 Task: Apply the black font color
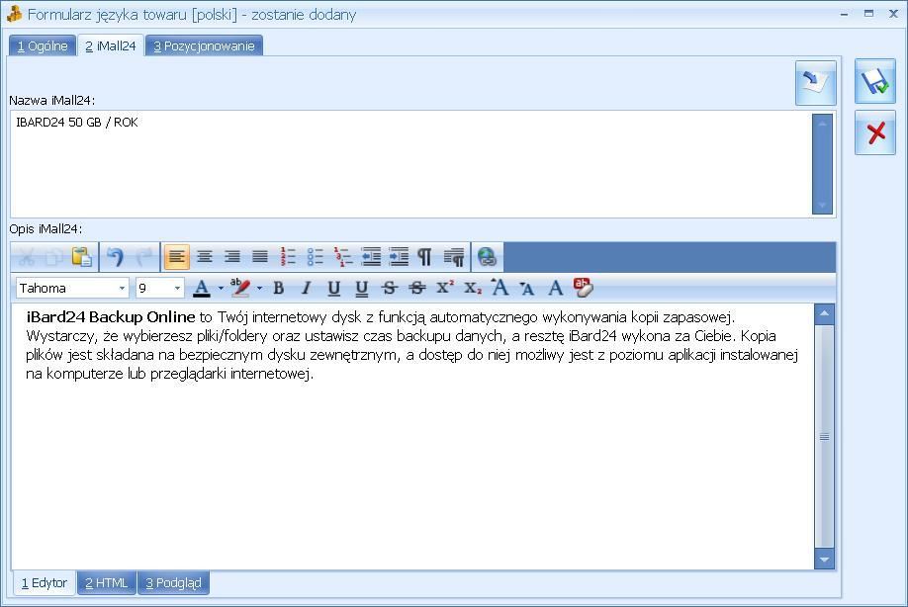coord(202,288)
